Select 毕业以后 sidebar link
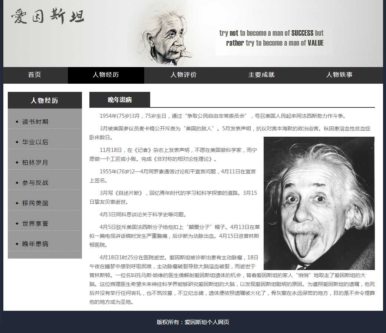The width and height of the screenshot is (386, 333). tap(35, 142)
